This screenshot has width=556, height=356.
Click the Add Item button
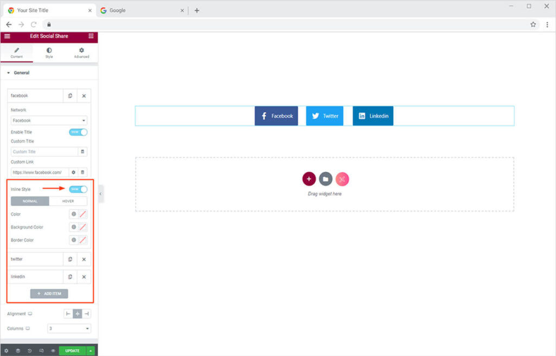[x=49, y=293]
